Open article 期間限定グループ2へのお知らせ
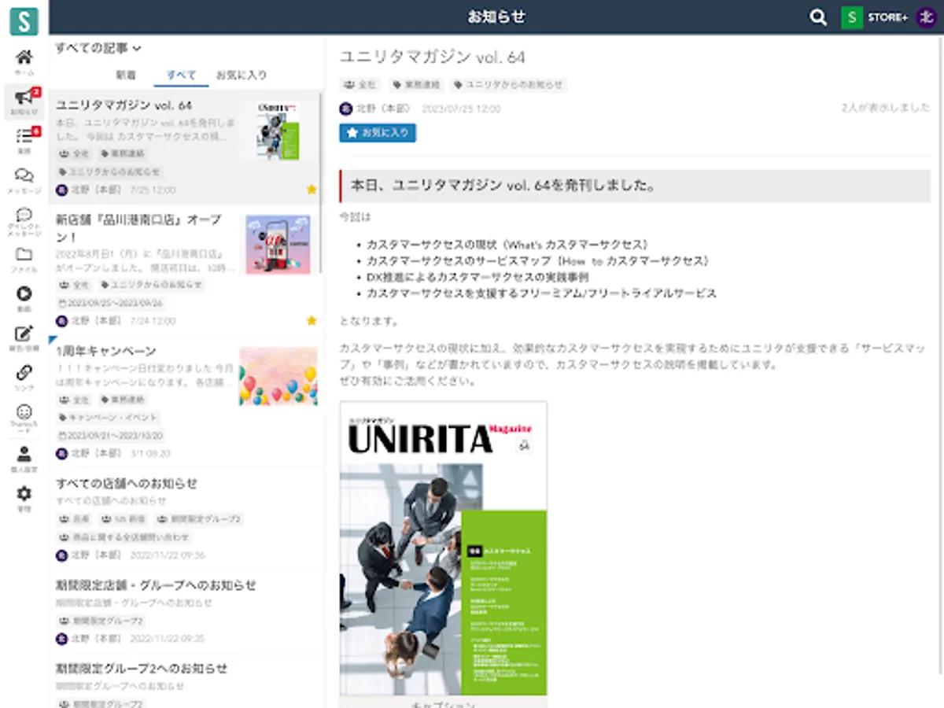 [185, 682]
